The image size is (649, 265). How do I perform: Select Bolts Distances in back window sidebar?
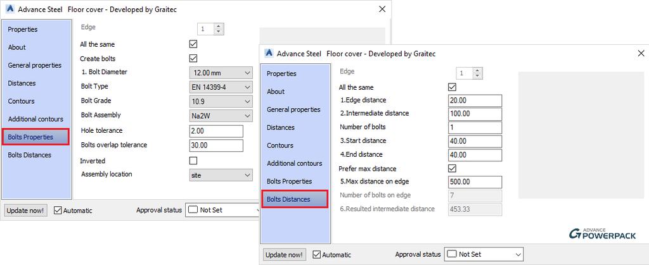[35, 155]
